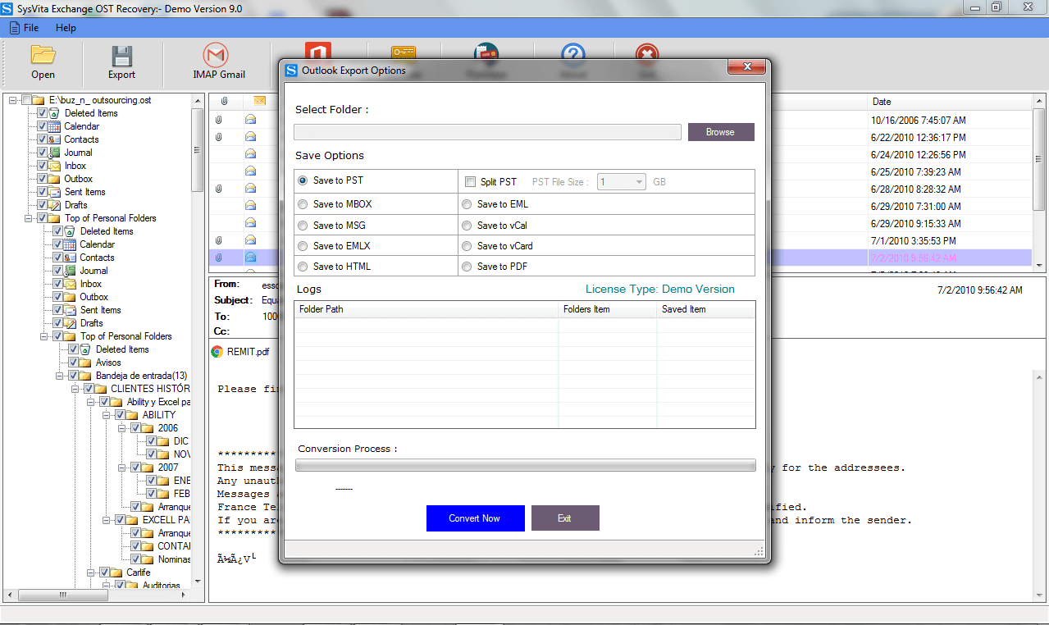Screen dimensions: 1049x625
Task: Uncheck the Avisos folder checkbox
Action: (73, 363)
